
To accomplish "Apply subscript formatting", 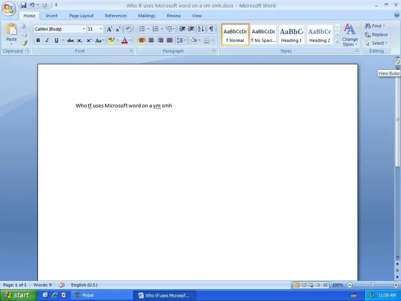I will [x=80, y=40].
